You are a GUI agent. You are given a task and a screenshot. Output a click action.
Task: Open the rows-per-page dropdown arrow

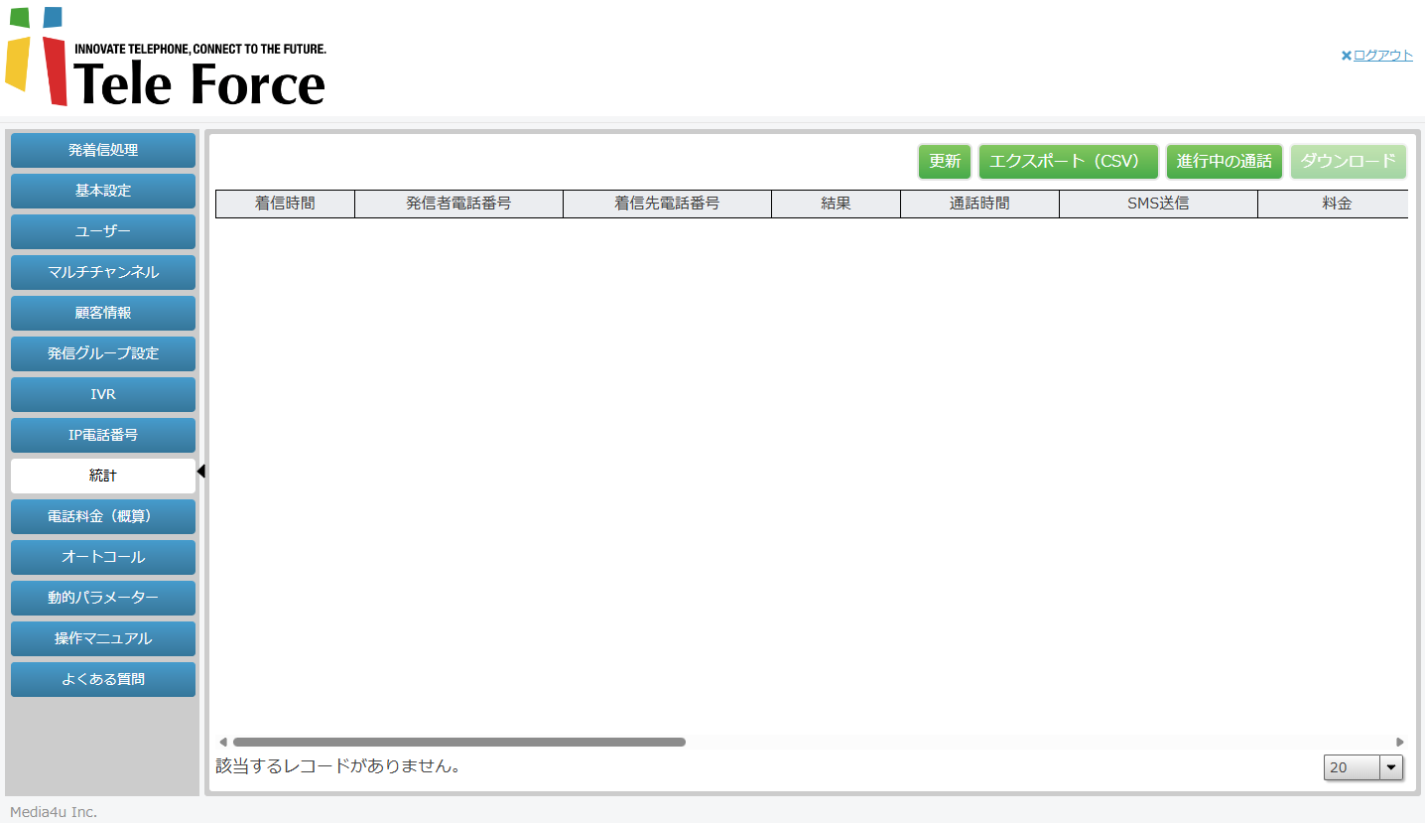[x=1391, y=767]
